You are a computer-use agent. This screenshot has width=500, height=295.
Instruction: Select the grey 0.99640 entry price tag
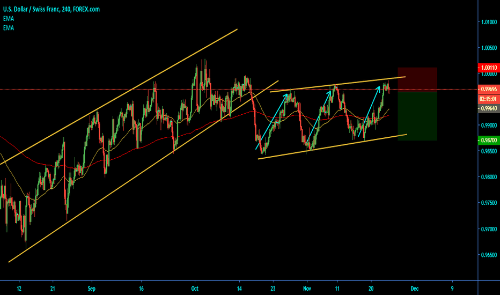pyautogui.click(x=488, y=108)
